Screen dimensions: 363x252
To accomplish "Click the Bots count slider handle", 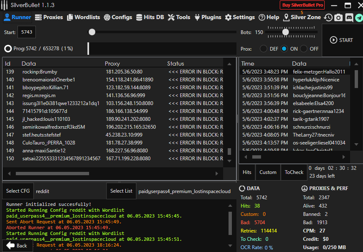I will (x=286, y=32).
